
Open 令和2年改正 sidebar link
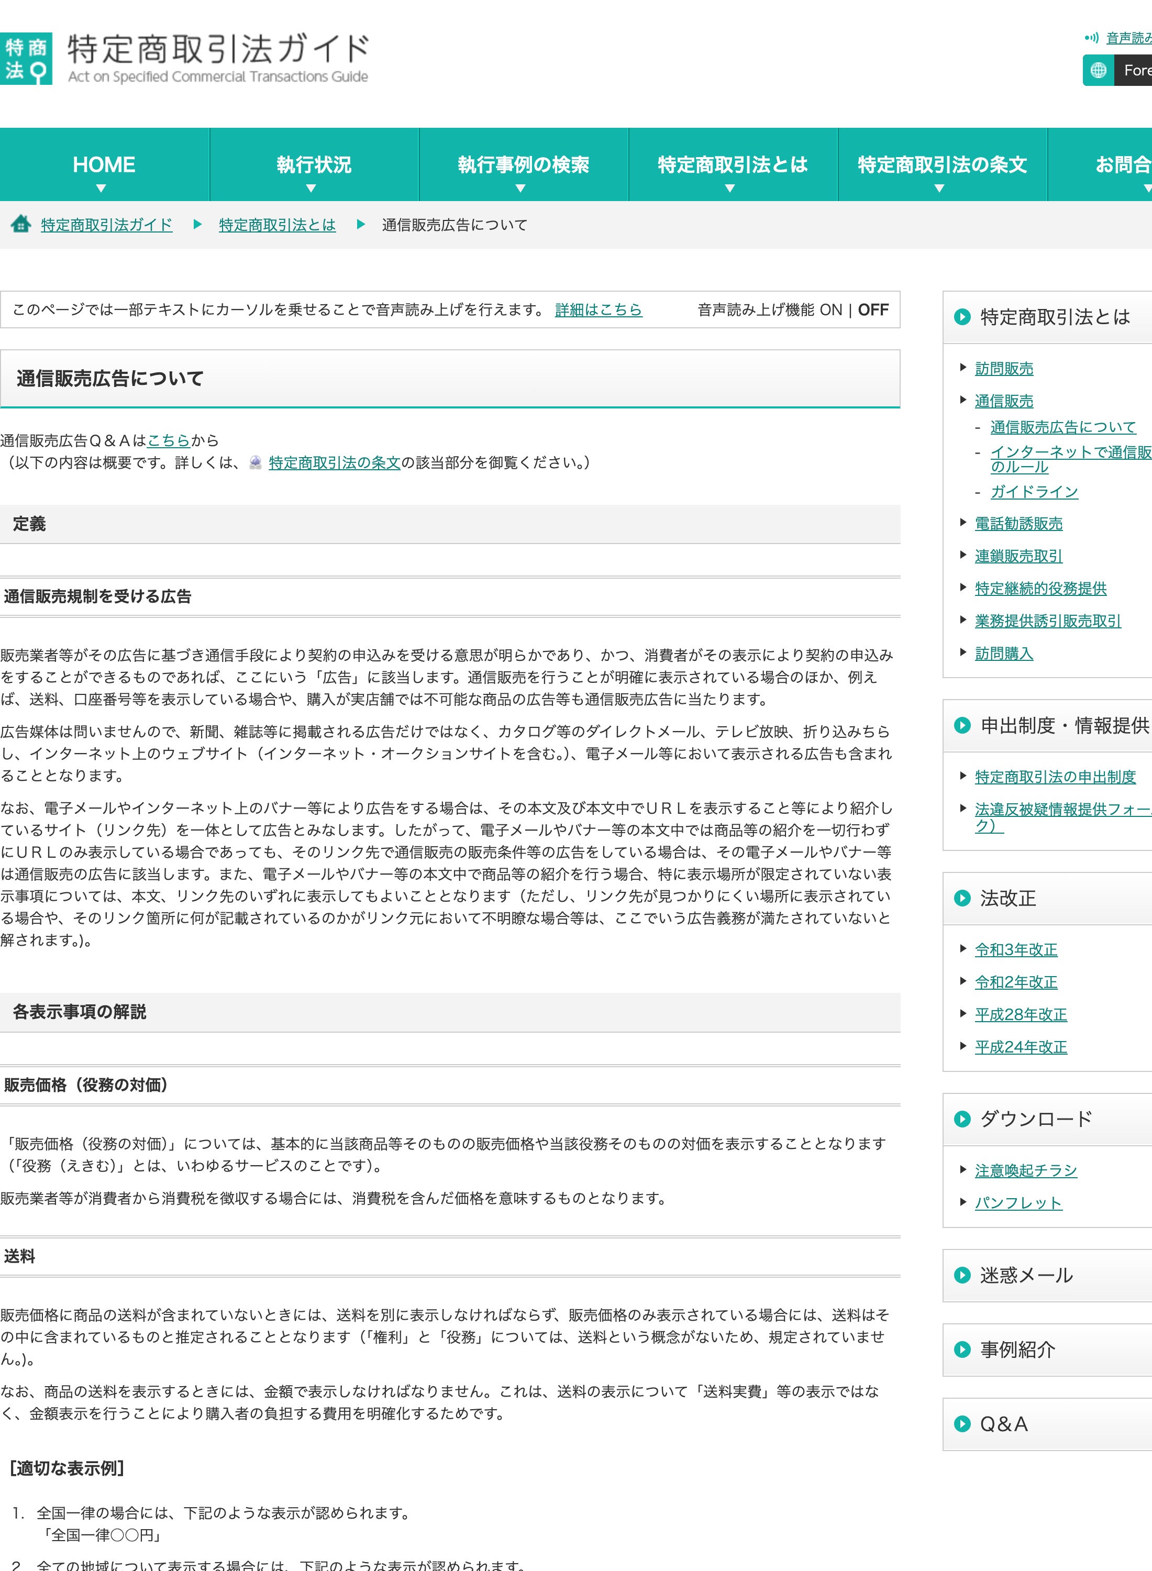1016,982
